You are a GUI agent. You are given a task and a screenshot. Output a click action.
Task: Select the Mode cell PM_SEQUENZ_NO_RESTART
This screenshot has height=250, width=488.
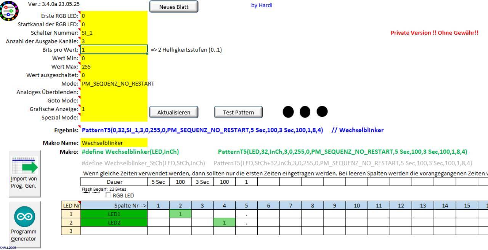tap(114, 84)
